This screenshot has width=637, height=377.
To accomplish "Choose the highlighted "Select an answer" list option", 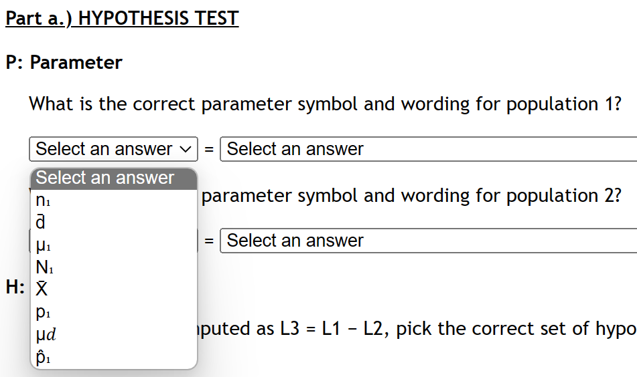I will [x=113, y=178].
